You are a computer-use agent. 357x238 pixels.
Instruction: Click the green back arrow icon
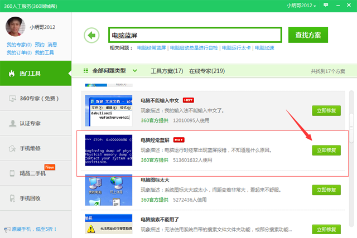[x=91, y=36]
